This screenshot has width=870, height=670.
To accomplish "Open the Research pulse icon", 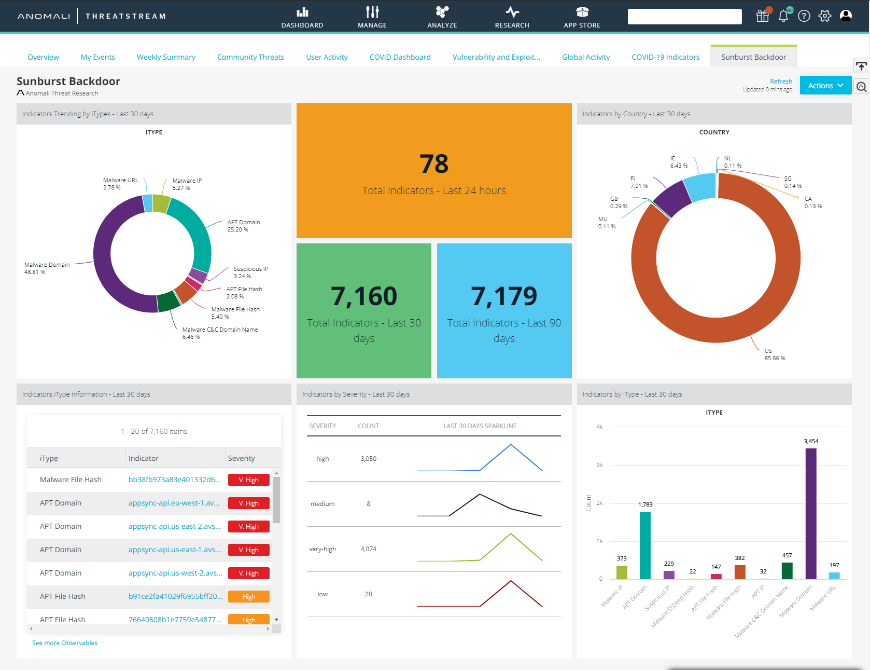I will (x=512, y=12).
